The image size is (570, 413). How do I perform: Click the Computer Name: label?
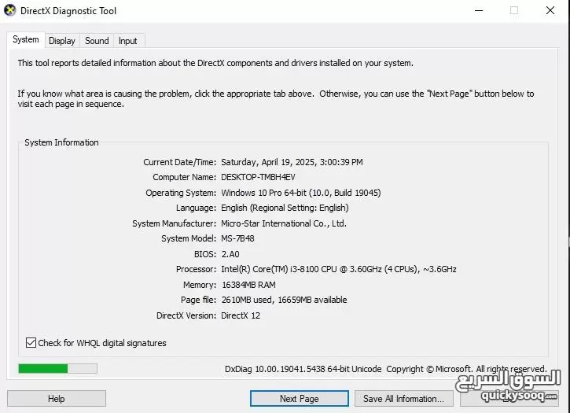(x=184, y=177)
